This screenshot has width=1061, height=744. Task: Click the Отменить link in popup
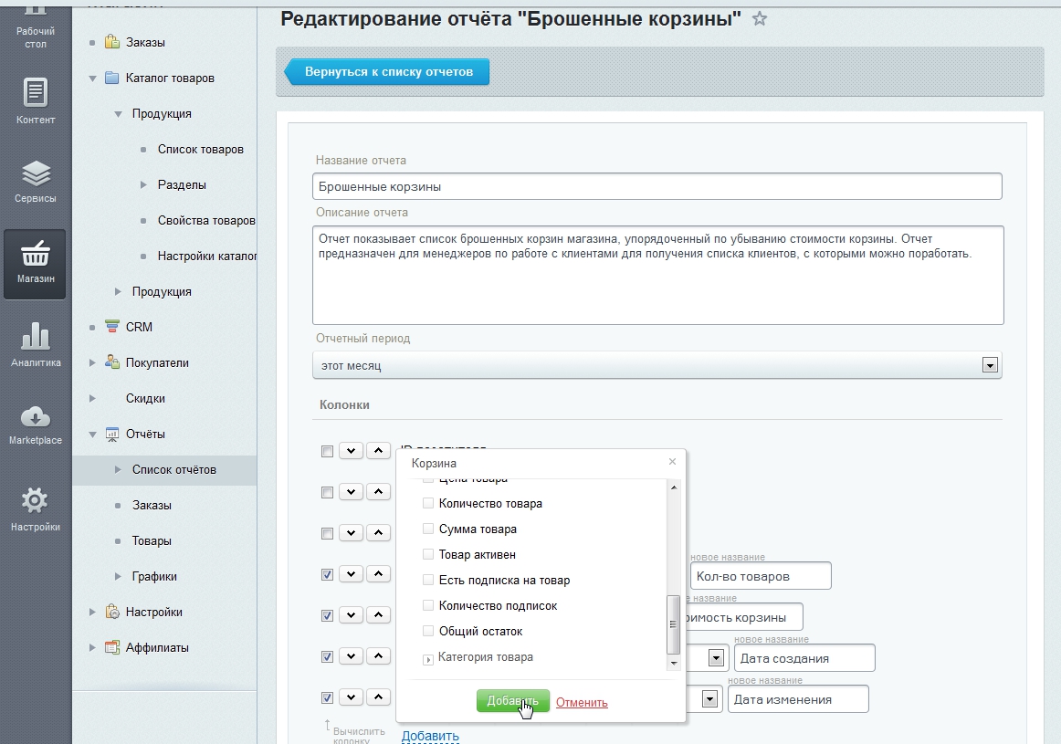[582, 702]
